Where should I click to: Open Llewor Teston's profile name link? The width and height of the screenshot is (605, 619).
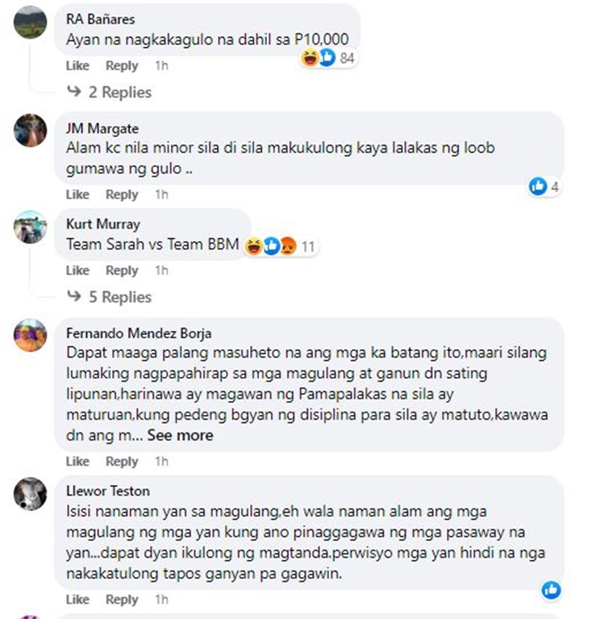[108, 491]
